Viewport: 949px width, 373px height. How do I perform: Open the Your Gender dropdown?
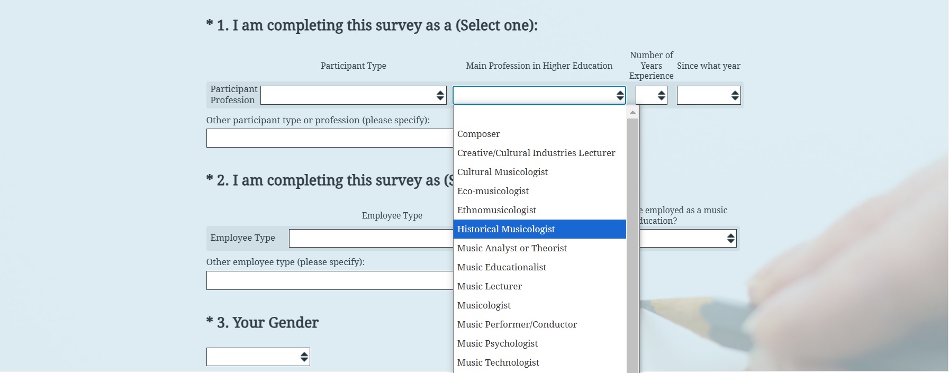point(258,357)
